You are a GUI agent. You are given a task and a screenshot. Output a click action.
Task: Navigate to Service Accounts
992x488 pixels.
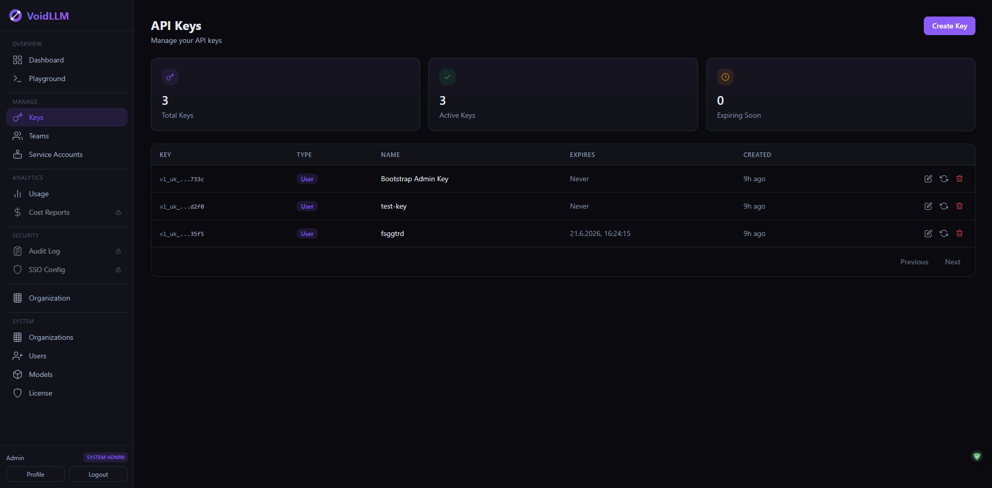pos(67,154)
